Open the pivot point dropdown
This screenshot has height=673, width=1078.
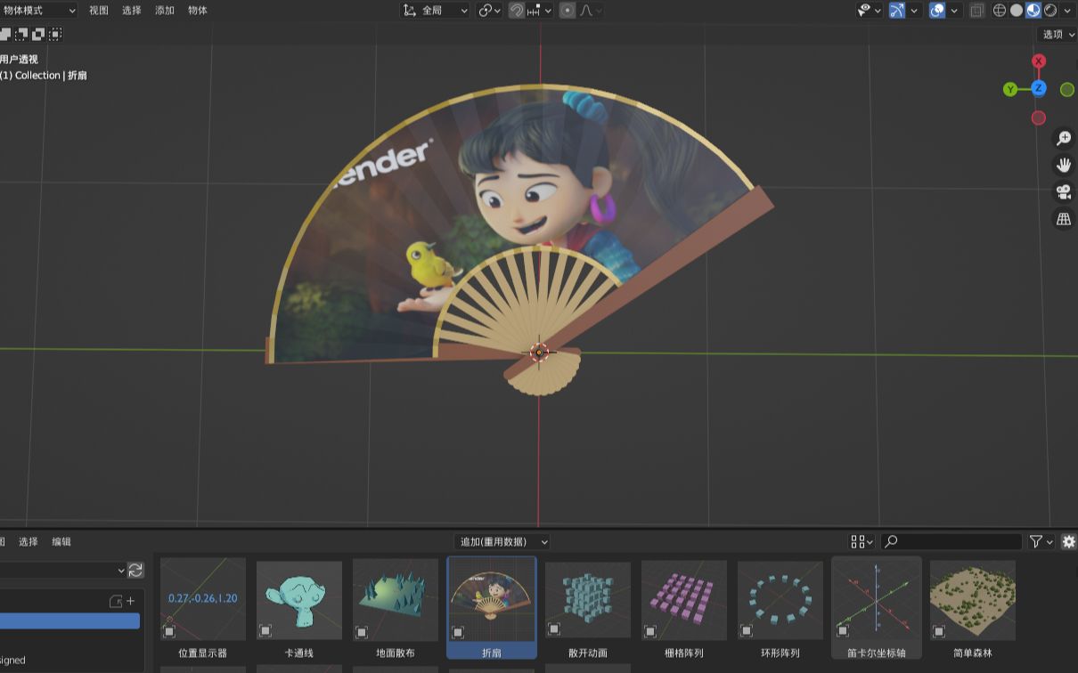[490, 11]
